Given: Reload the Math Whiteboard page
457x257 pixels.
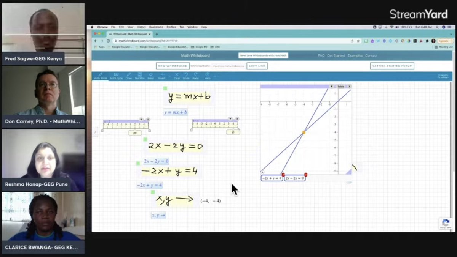Looking at the screenshot, I should 108,41.
